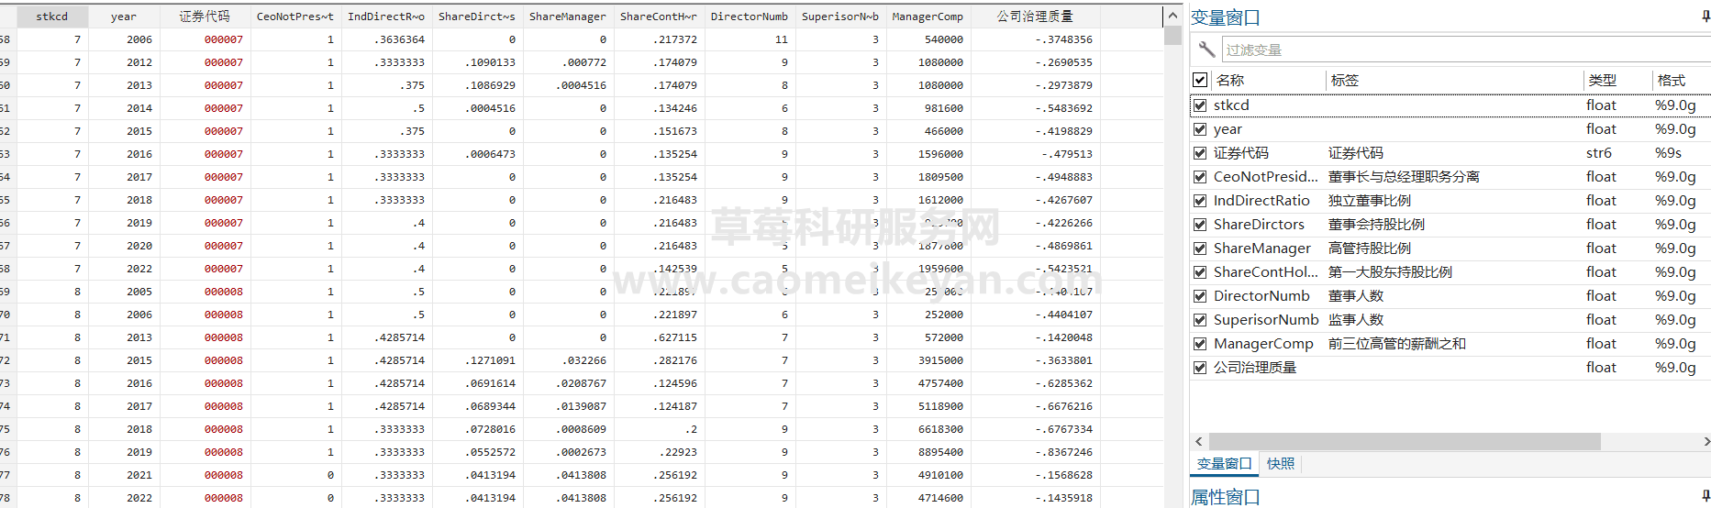Screen dimensions: 1711x508
Task: Toggle the 公司治理质量 variable checkbox
Action: [x=1200, y=368]
